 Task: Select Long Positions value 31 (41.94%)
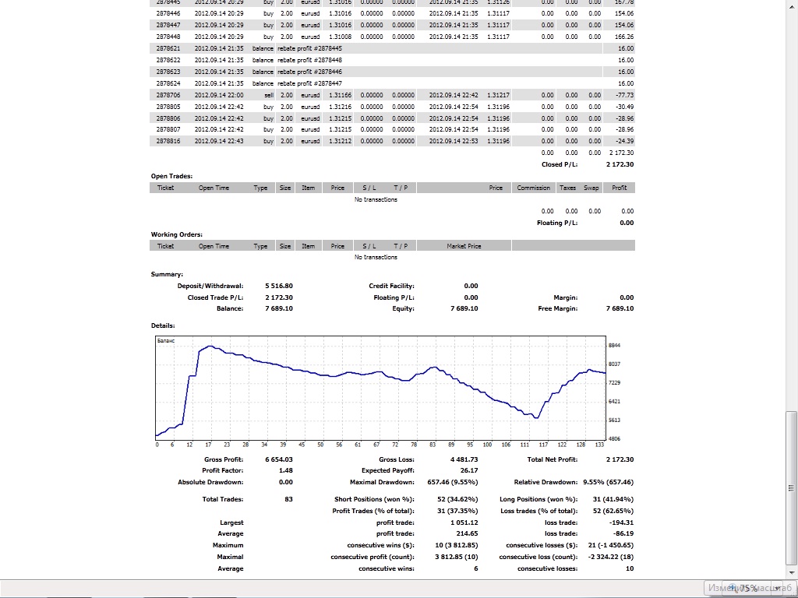(x=613, y=499)
